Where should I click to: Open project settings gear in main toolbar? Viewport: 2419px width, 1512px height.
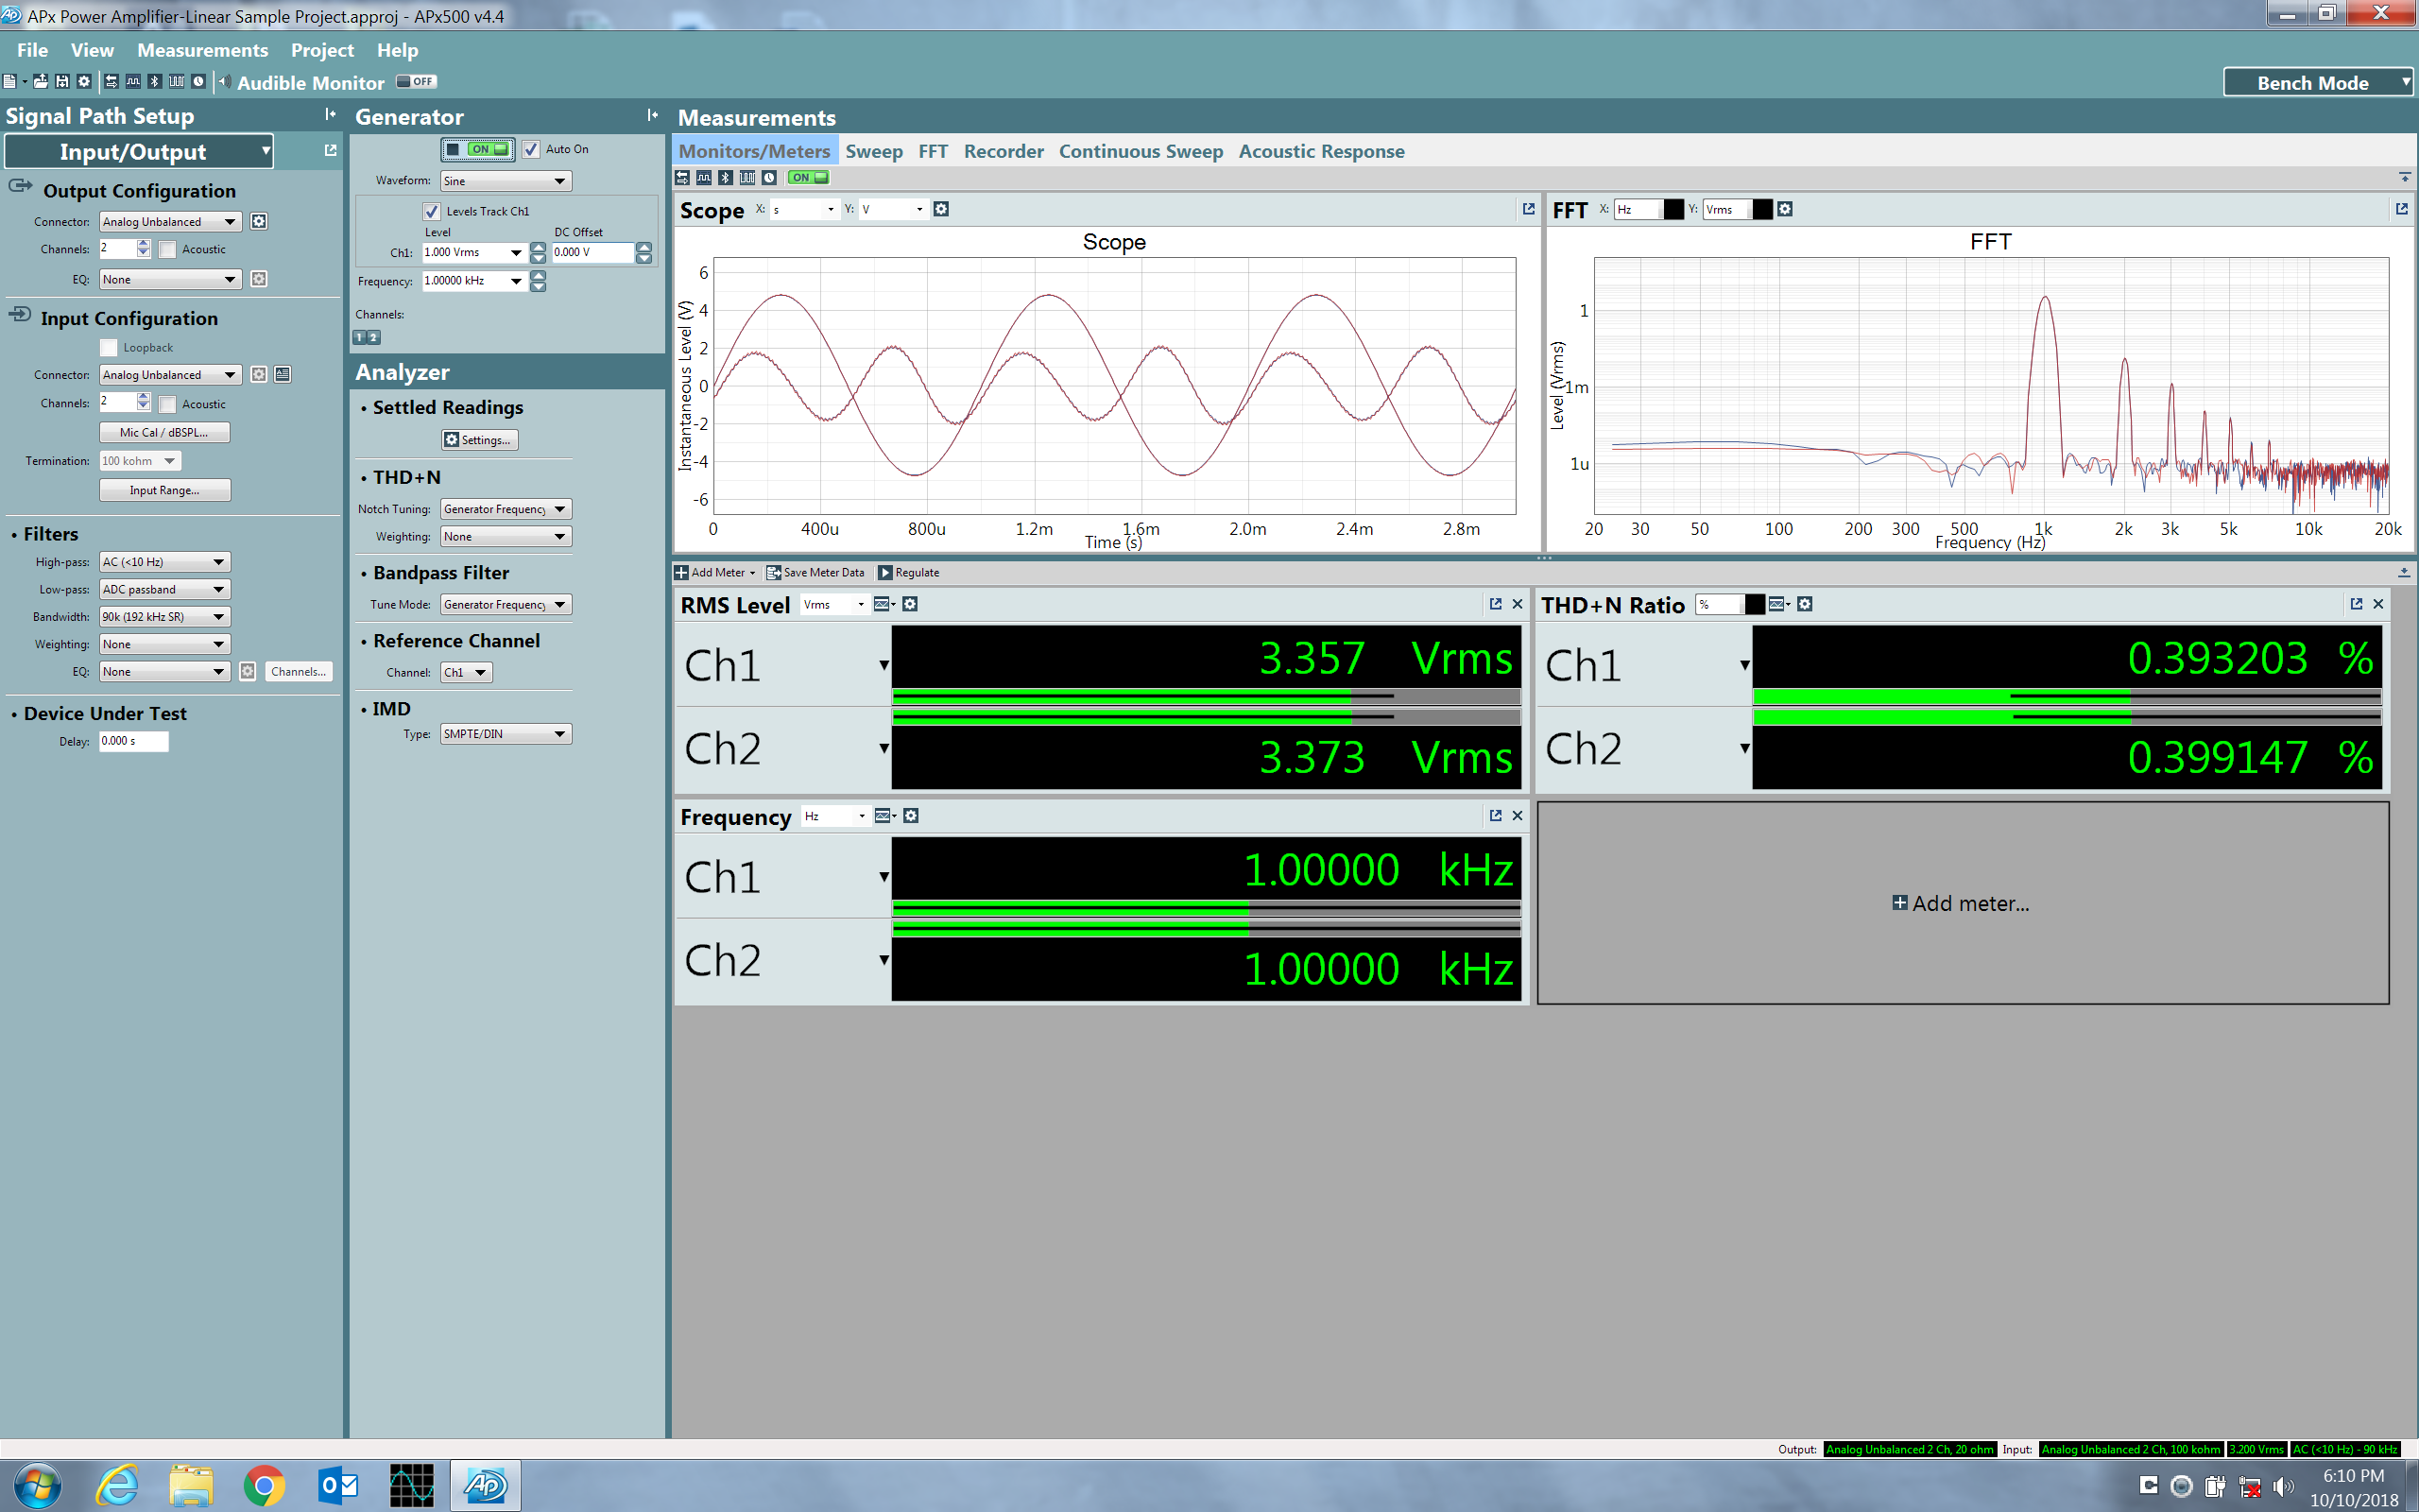[x=84, y=82]
